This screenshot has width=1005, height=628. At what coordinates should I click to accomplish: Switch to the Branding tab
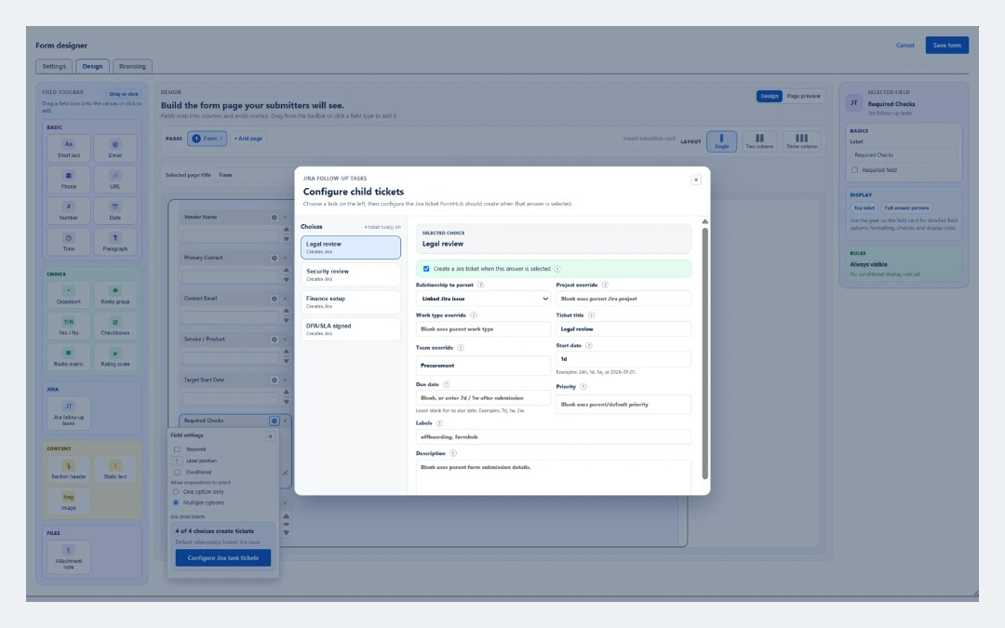click(132, 67)
